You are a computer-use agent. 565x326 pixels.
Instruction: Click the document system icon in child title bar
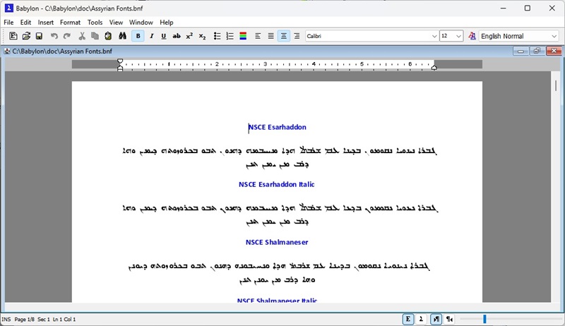[7, 51]
